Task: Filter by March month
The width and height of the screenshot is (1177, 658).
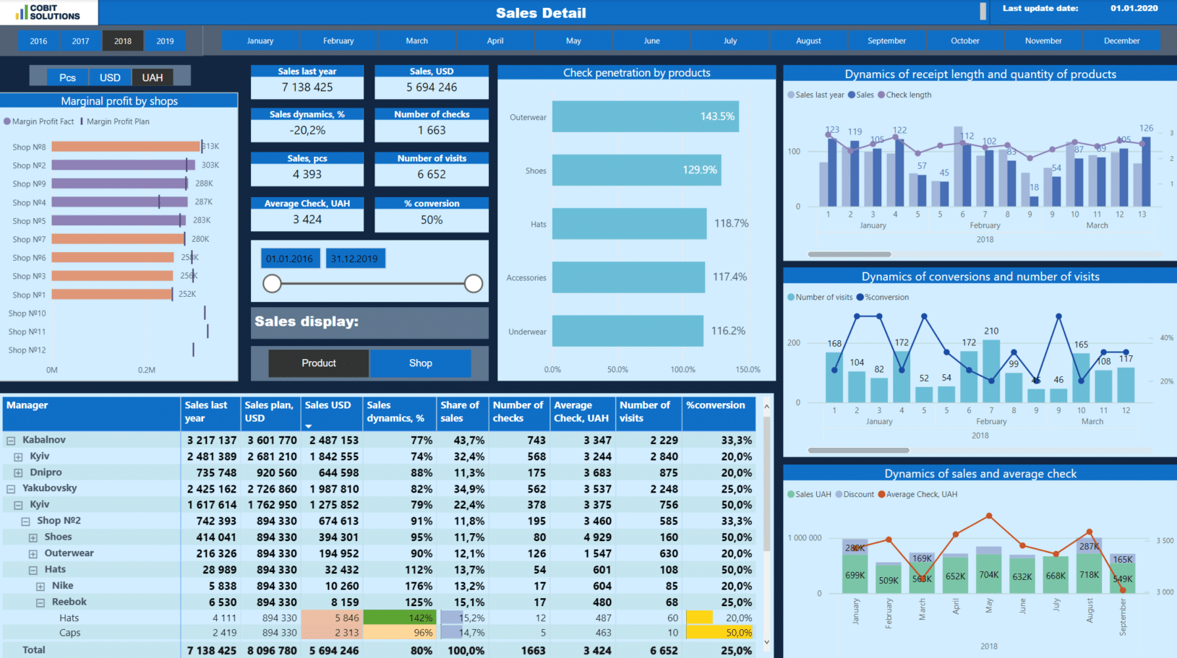Action: pyautogui.click(x=416, y=41)
